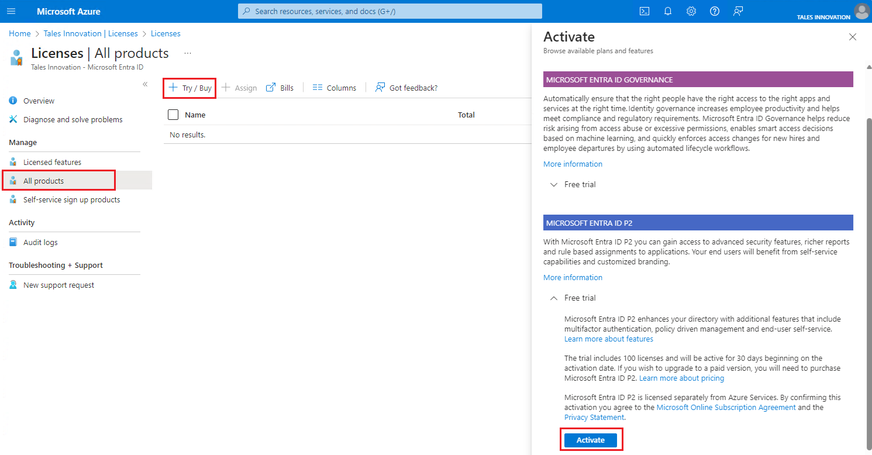The height and width of the screenshot is (455, 872).
Task: Click the Bills external link icon
Action: [x=271, y=88]
